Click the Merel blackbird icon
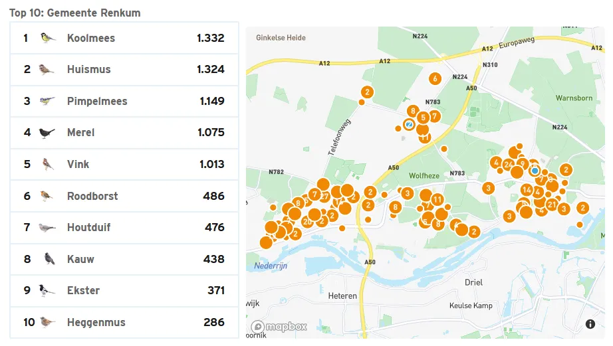613x346 pixels. click(47, 133)
